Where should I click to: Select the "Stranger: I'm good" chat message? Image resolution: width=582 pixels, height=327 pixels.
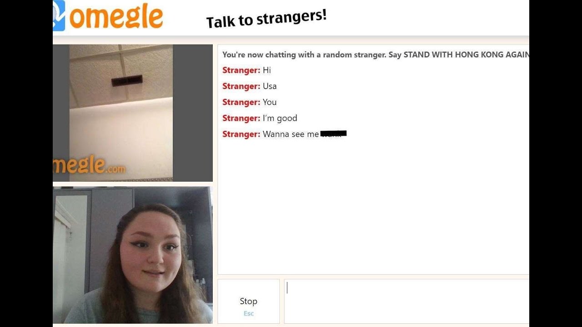(260, 118)
